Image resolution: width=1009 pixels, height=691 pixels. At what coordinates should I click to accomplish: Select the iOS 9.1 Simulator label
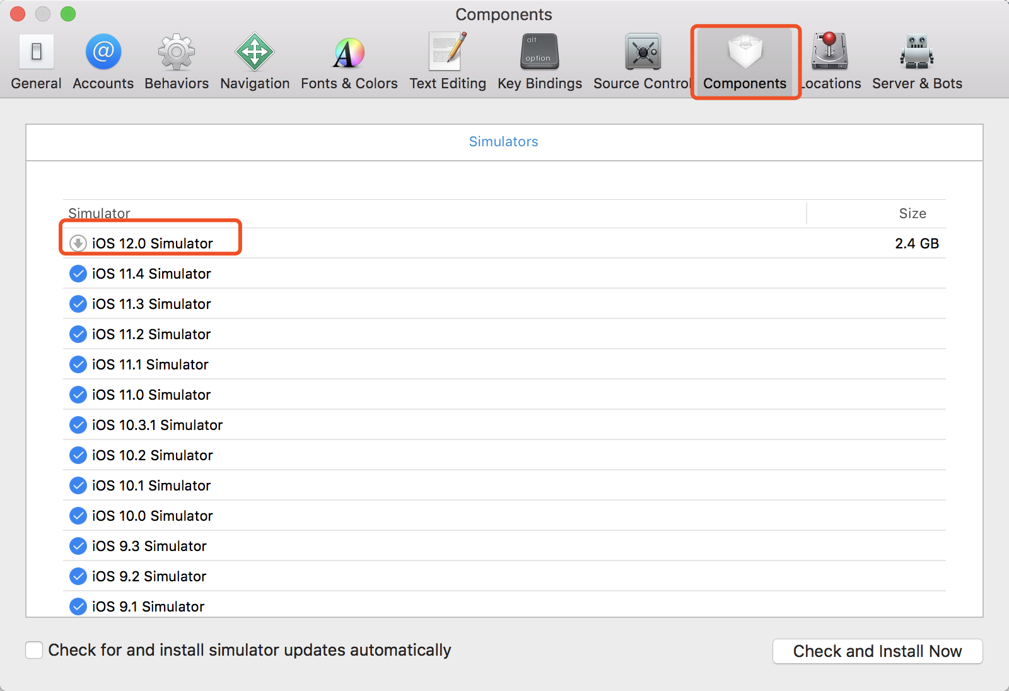(148, 607)
